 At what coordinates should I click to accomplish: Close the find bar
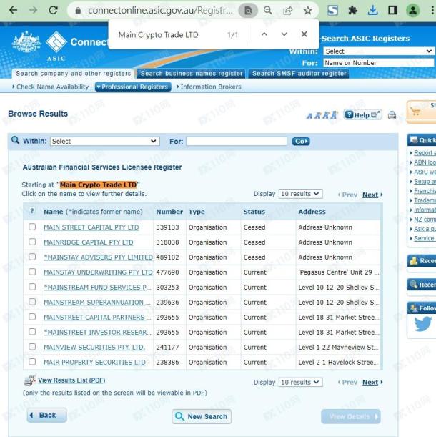[x=304, y=34]
